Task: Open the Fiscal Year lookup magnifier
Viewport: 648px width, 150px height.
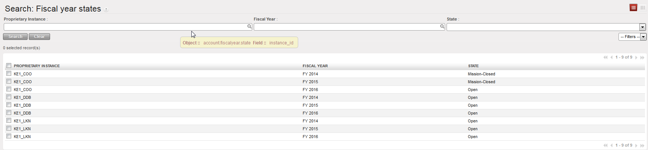Action: [x=442, y=26]
